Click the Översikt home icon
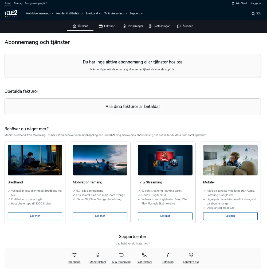 [74, 26]
